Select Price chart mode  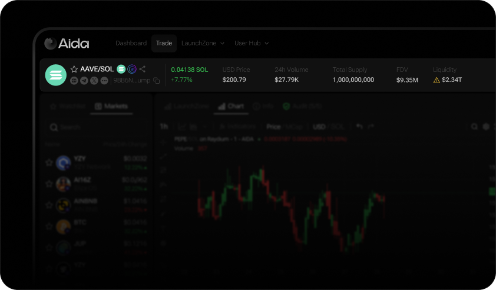[273, 127]
